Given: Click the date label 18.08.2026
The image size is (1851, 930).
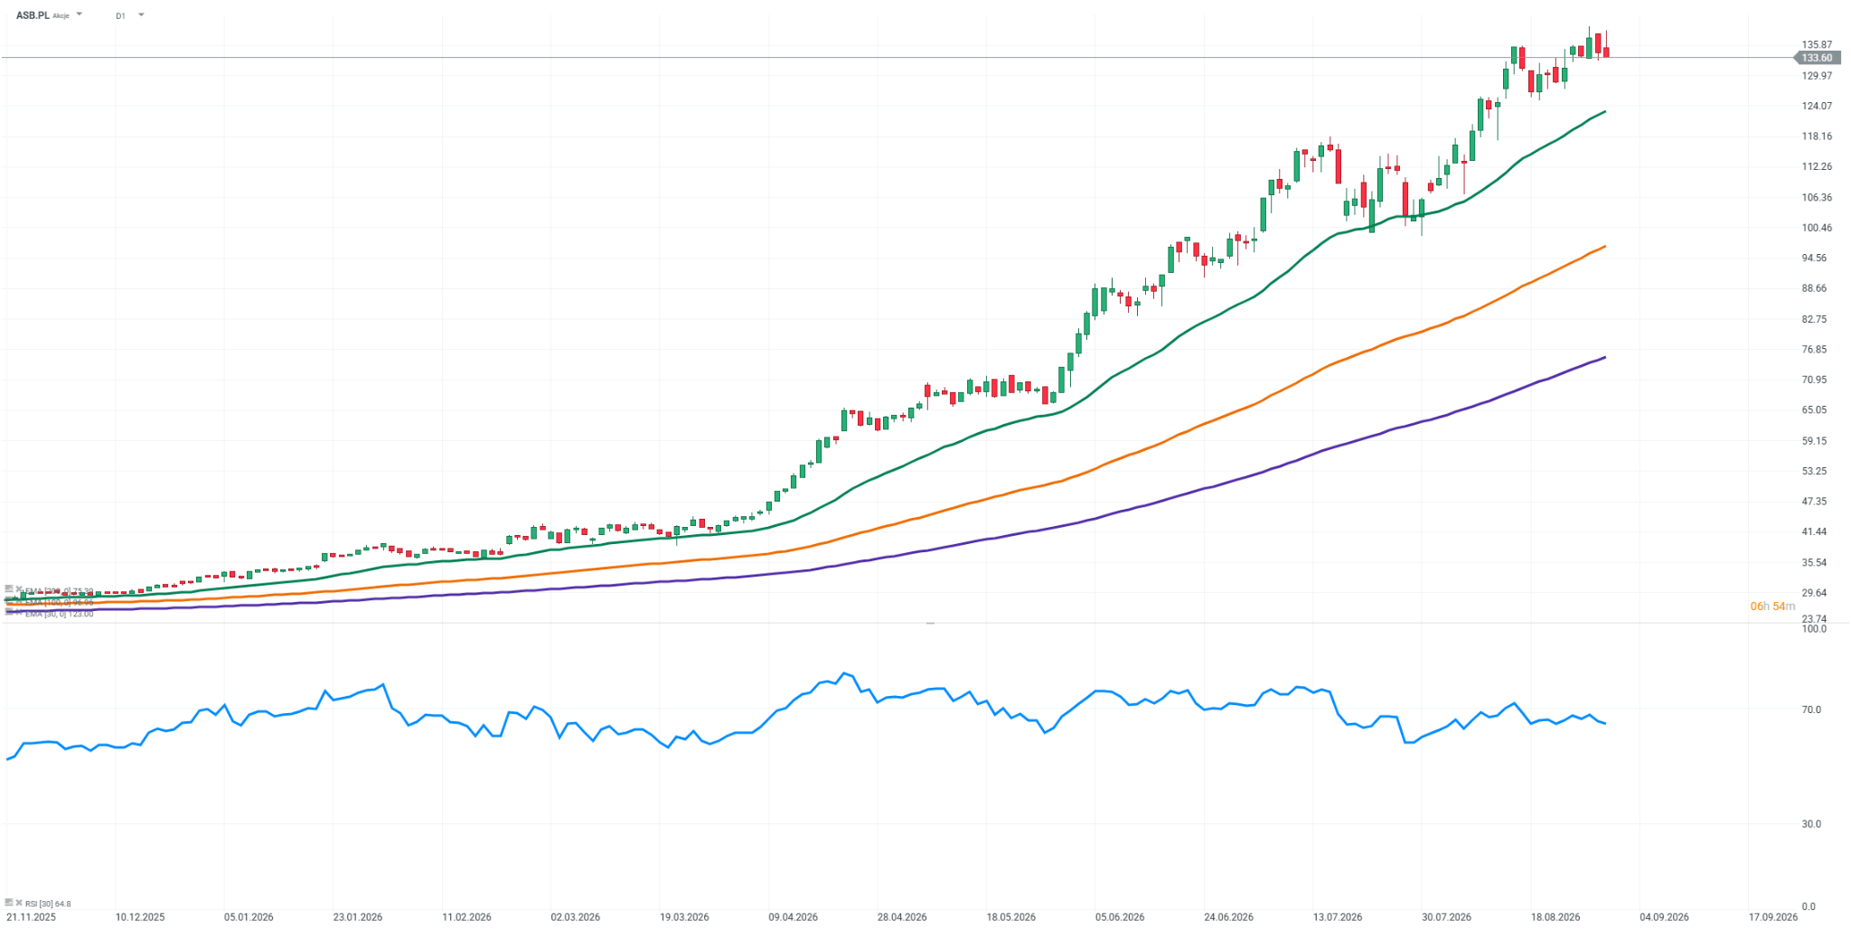Looking at the screenshot, I should pos(1555,916).
